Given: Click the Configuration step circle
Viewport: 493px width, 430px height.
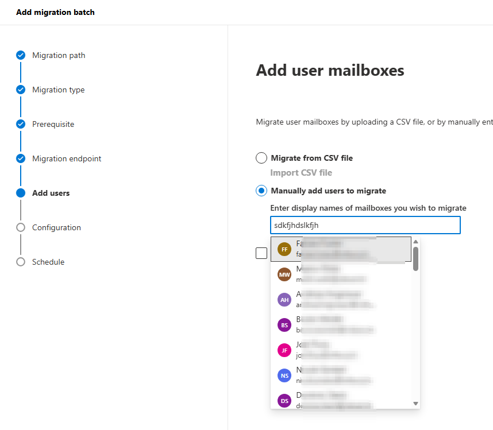Looking at the screenshot, I should click(x=21, y=227).
